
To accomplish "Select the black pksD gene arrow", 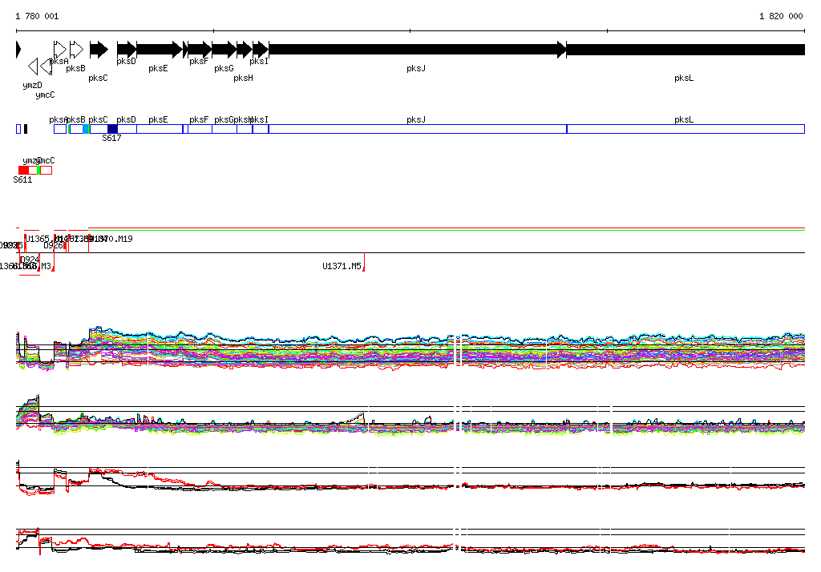I will point(127,50).
